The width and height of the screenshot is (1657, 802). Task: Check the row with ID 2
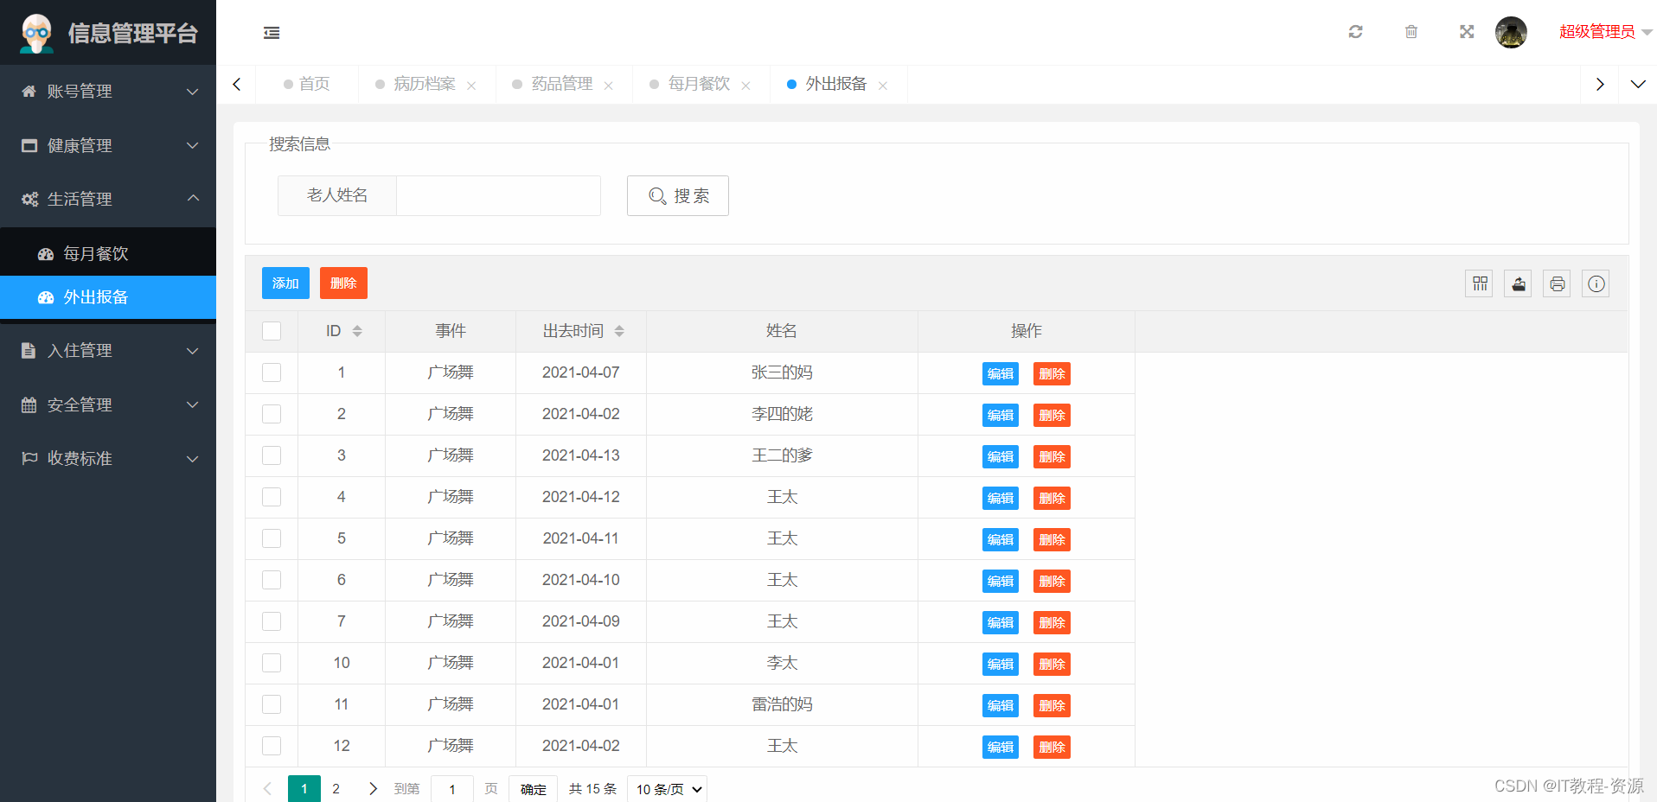(272, 414)
